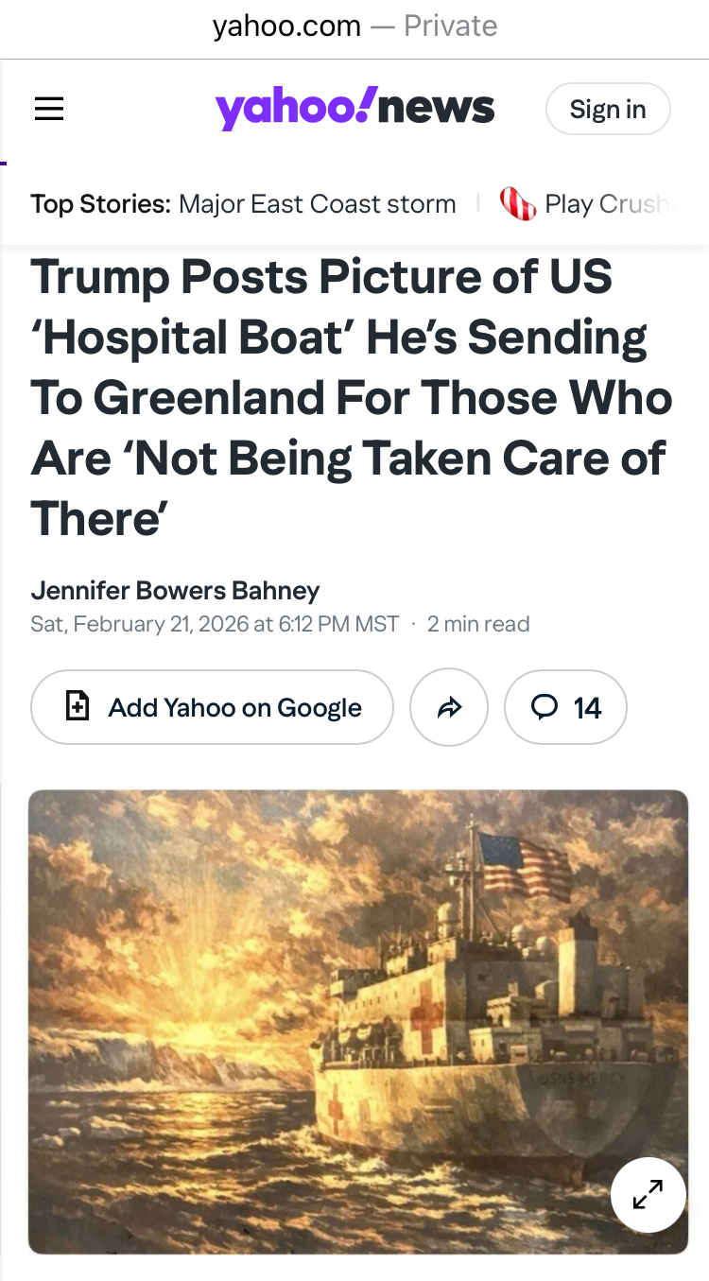
Task: Tap the yahoo.com address bar
Action: (354, 26)
